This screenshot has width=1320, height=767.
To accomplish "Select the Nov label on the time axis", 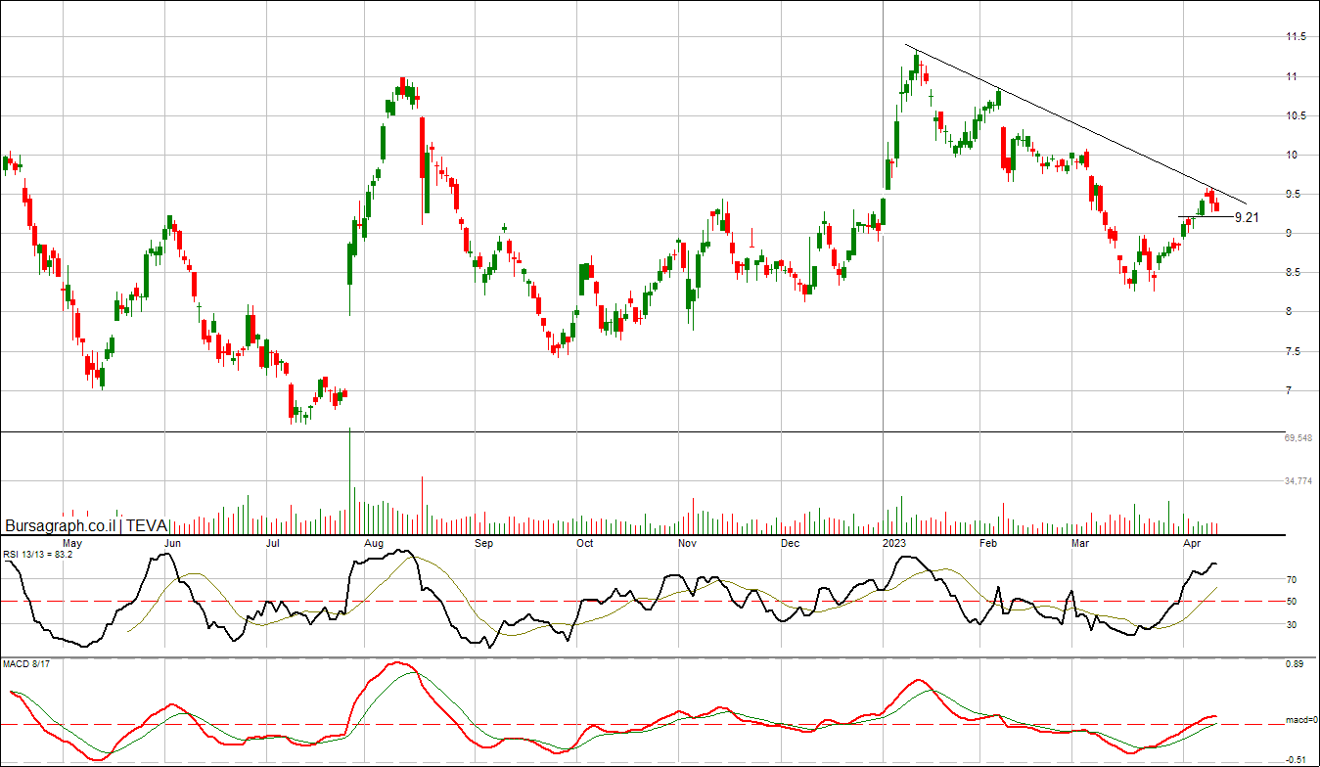I will point(688,542).
